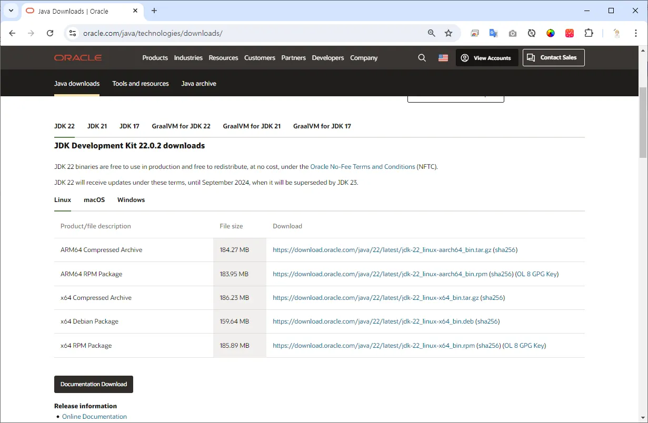This screenshot has width=648, height=423.
Task: Click the red extension icon in toolbar
Action: pos(570,33)
